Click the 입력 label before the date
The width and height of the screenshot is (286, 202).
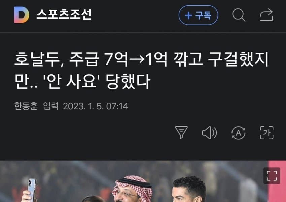51,106
